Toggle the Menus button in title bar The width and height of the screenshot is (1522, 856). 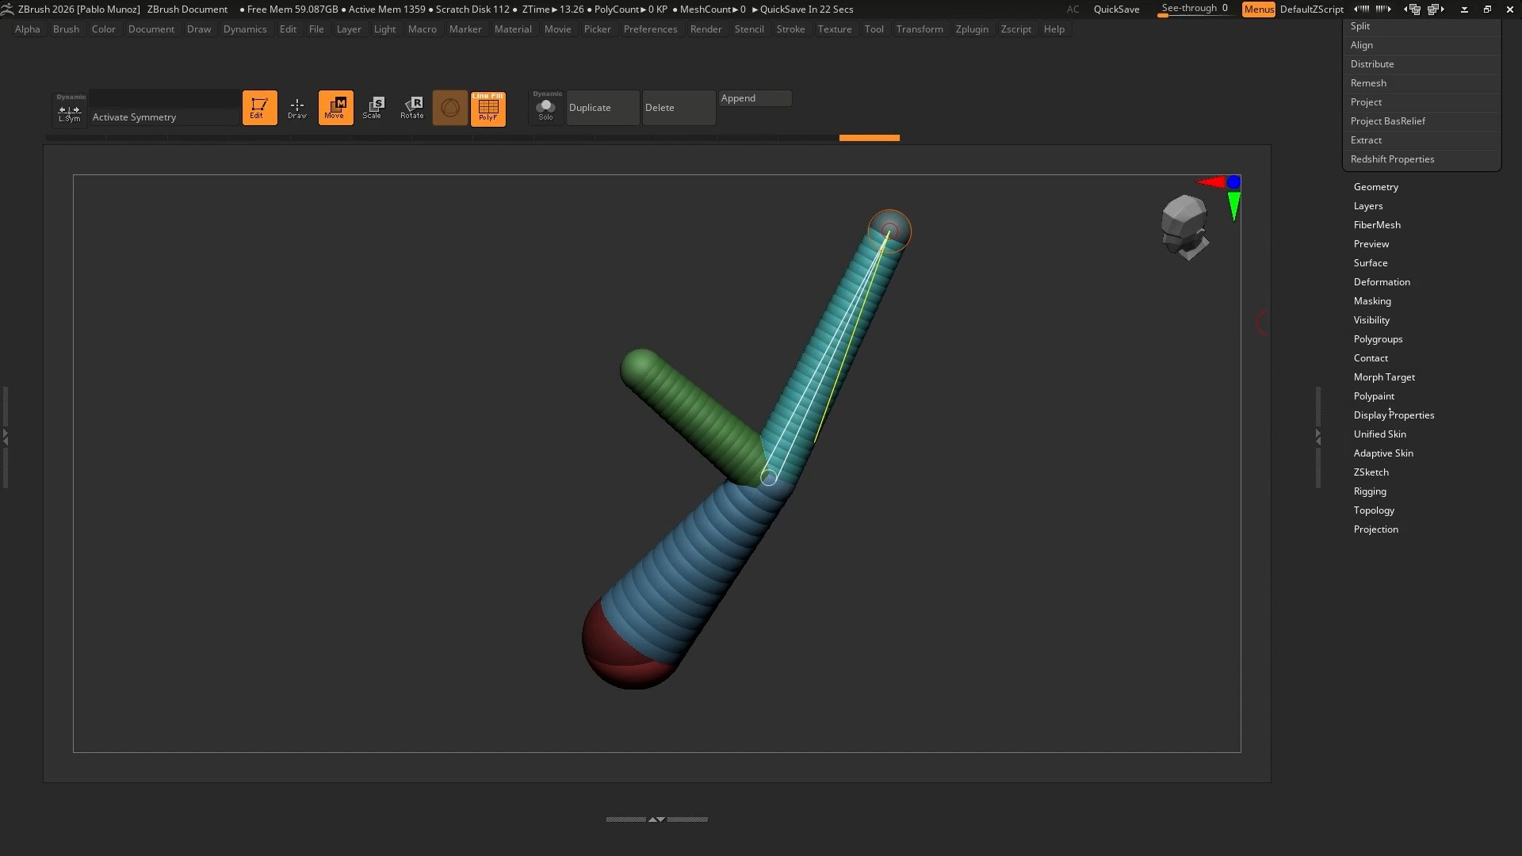1258,10
